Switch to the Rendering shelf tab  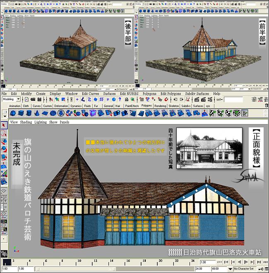[x=160, y=106]
